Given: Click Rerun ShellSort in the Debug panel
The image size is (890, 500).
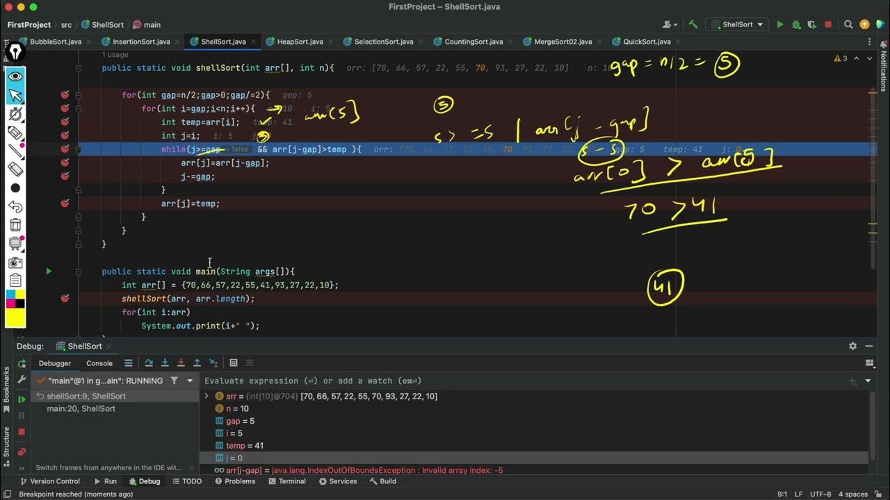Looking at the screenshot, I should pyautogui.click(x=22, y=363).
